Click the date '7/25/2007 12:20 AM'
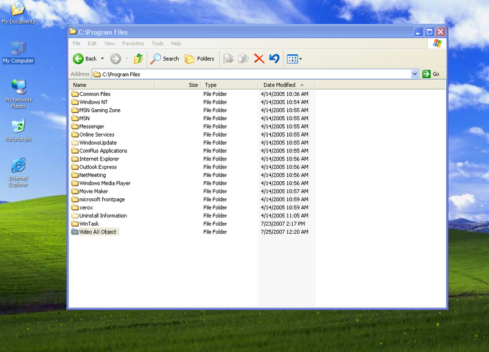Screen dimensions: 489x352 coord(284,232)
